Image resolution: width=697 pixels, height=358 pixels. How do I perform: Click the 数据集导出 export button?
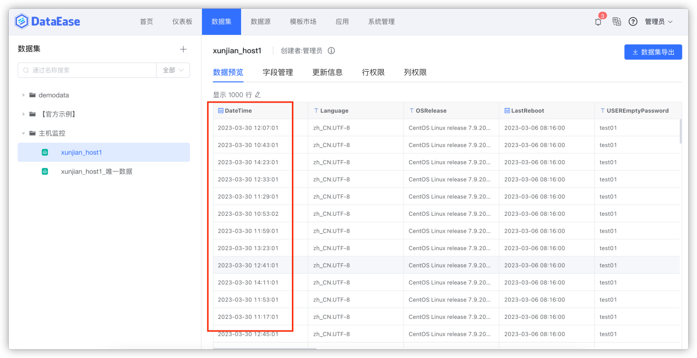click(x=653, y=52)
